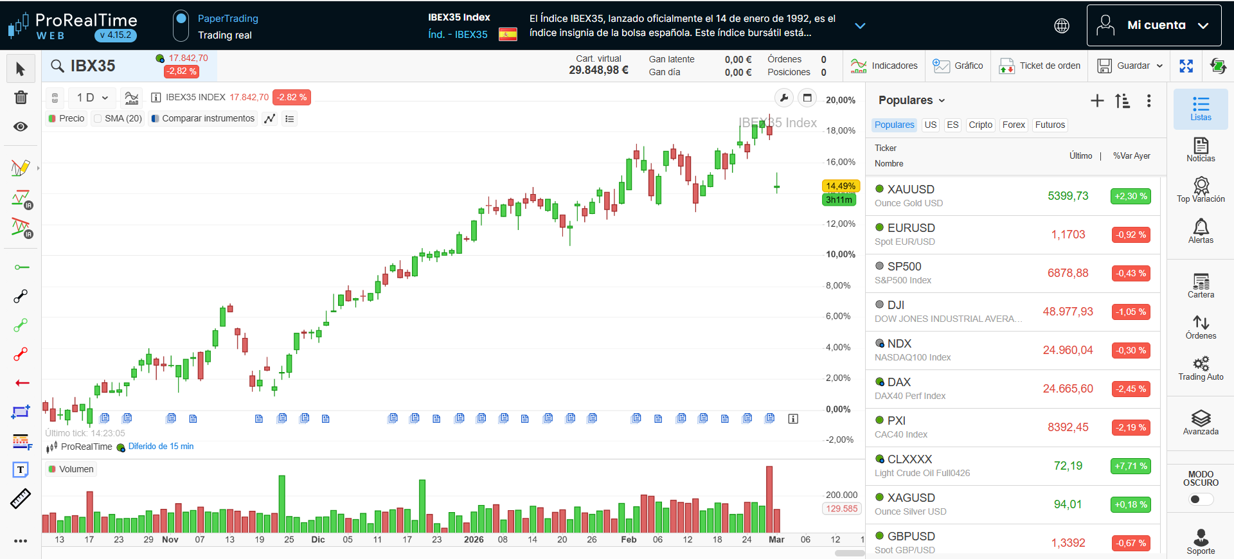Click the fullscreen expand icon
This screenshot has width=1234, height=559.
tap(1186, 66)
